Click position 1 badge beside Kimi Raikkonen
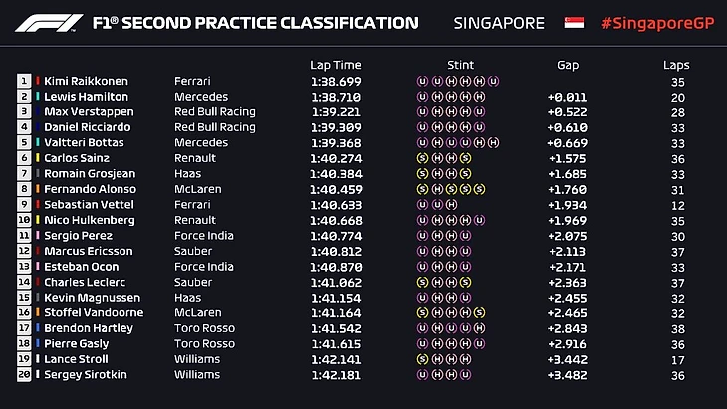Image resolution: width=727 pixels, height=409 pixels. click(24, 81)
